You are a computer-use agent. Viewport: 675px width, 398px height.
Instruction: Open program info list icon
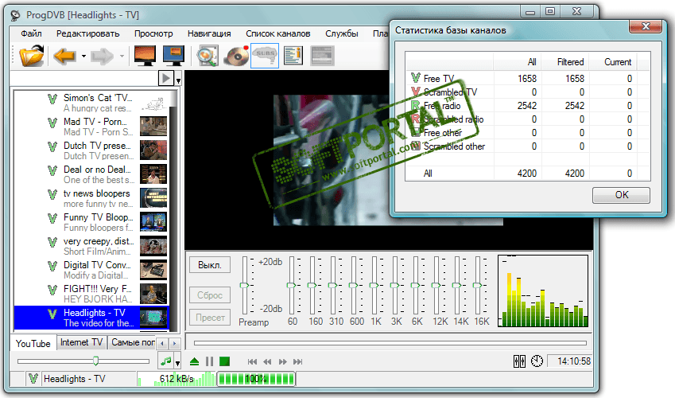[x=293, y=56]
